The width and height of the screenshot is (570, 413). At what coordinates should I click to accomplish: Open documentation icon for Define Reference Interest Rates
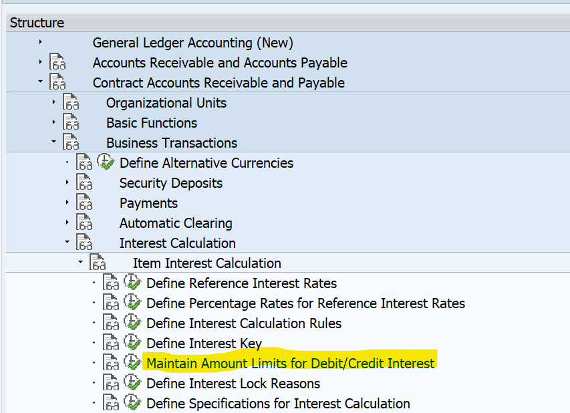pyautogui.click(x=111, y=282)
